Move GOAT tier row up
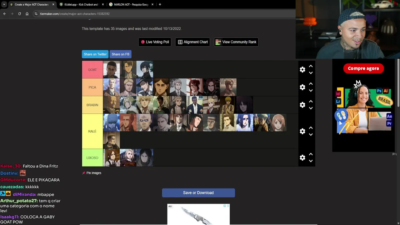 (311, 66)
